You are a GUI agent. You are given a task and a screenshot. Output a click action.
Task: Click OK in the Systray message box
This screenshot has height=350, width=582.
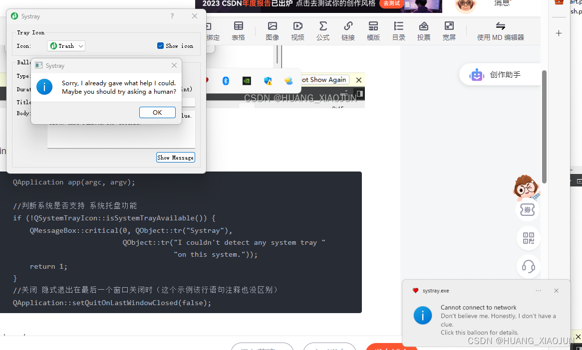pyautogui.click(x=157, y=112)
